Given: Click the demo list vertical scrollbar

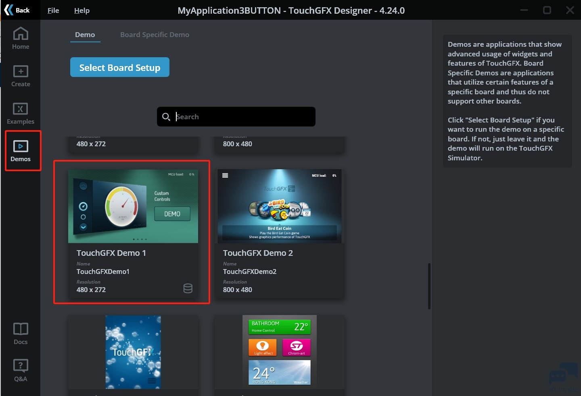Looking at the screenshot, I should pos(429,286).
